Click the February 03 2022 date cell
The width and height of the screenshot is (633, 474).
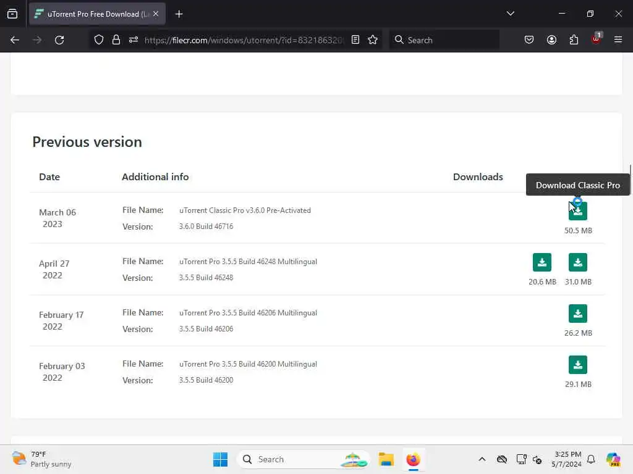(x=62, y=372)
